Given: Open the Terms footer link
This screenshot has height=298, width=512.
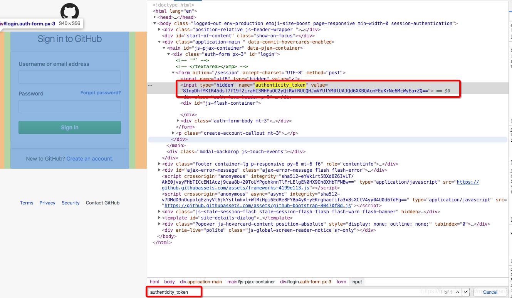Looking at the screenshot, I should point(27,203).
